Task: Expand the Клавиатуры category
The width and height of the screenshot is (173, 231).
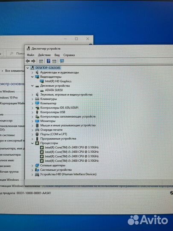Action: click(32, 99)
